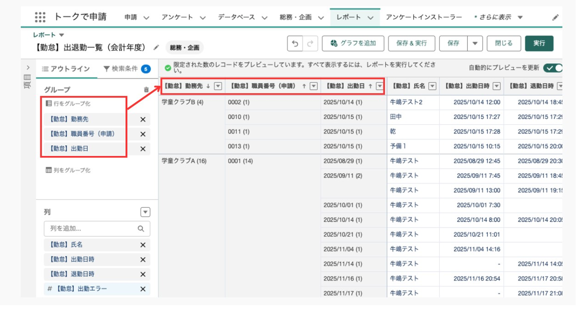Open the 牛嶋テスト2 name link

[406, 102]
